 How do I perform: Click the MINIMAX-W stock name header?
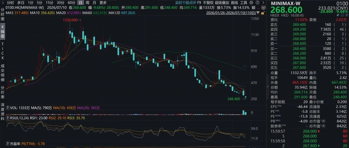pos(286,3)
